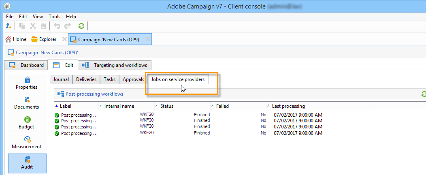Sort by the Status column header
426x175 pixels.
pyautogui.click(x=183, y=106)
